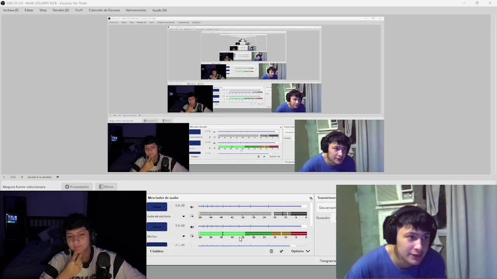Click the -2.1 dB level value
Image resolution: width=497 pixels, height=279 pixels.
coord(179,245)
